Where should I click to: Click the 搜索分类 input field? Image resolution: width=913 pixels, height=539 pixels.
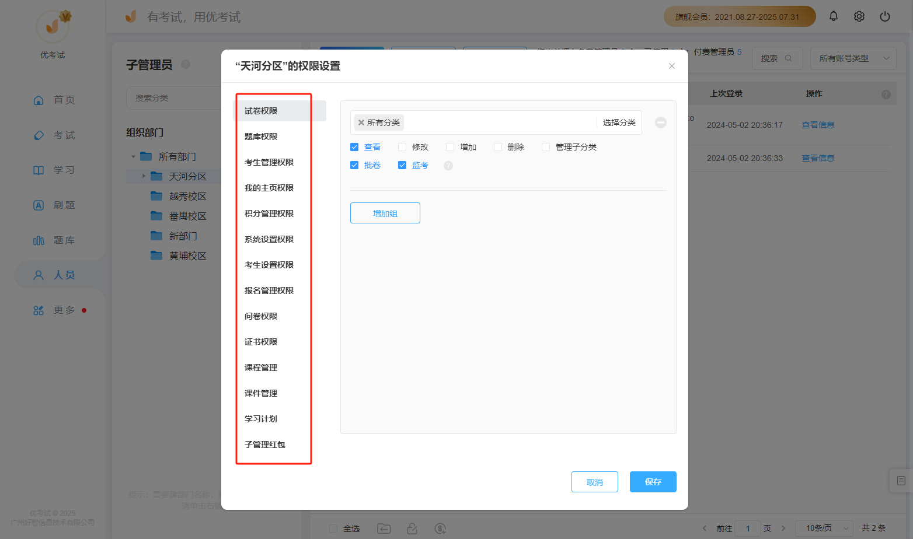click(174, 98)
